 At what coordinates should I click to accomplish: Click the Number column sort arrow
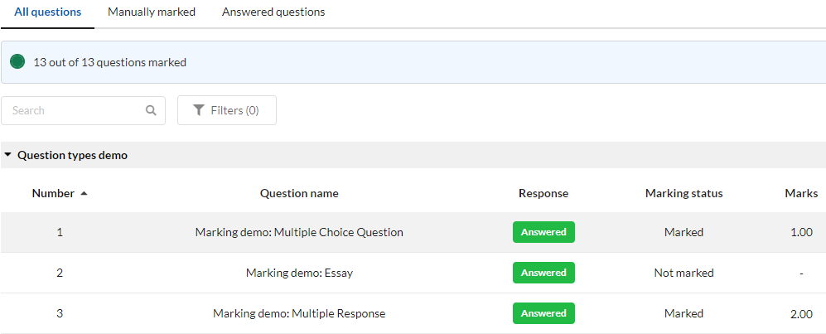coord(84,194)
